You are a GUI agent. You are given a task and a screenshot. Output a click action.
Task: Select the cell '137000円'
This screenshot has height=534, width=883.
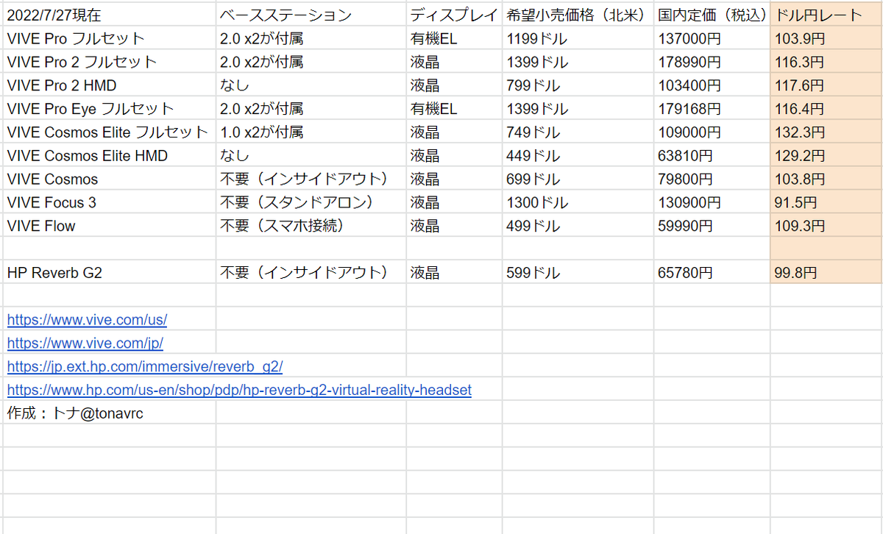tap(712, 39)
